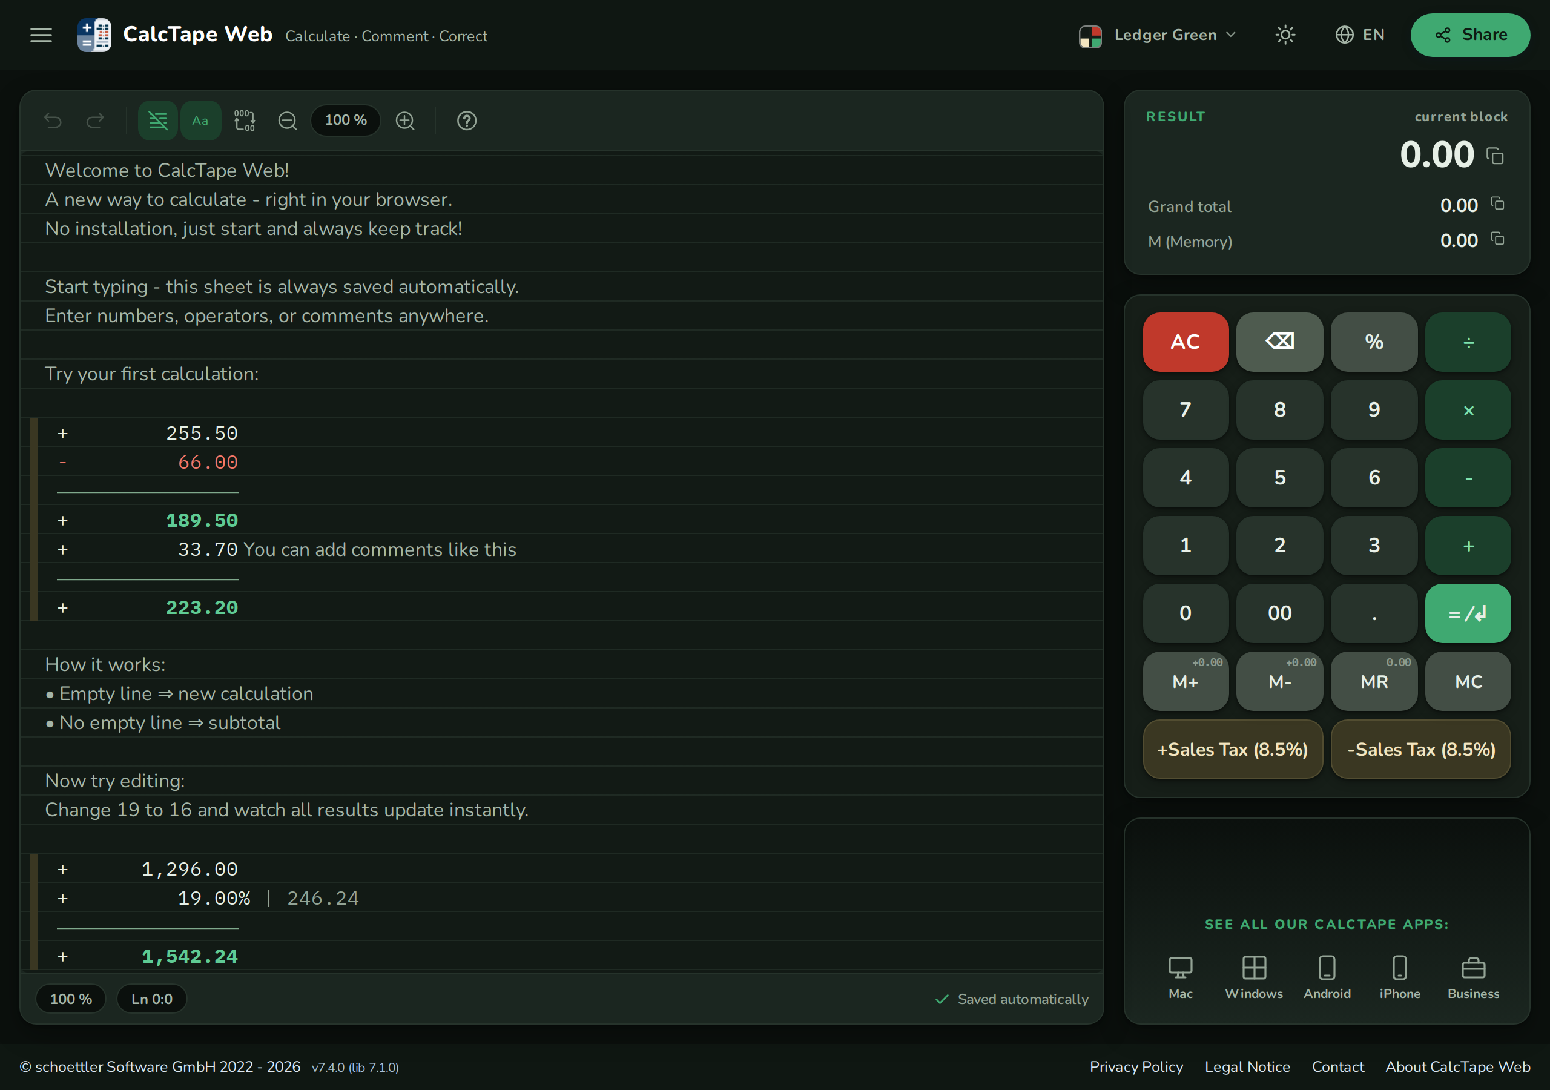
Task: Open the EN language selector
Action: (x=1360, y=35)
